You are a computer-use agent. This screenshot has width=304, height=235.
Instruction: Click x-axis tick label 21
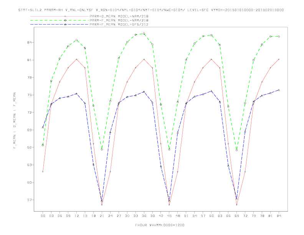tap(102, 216)
